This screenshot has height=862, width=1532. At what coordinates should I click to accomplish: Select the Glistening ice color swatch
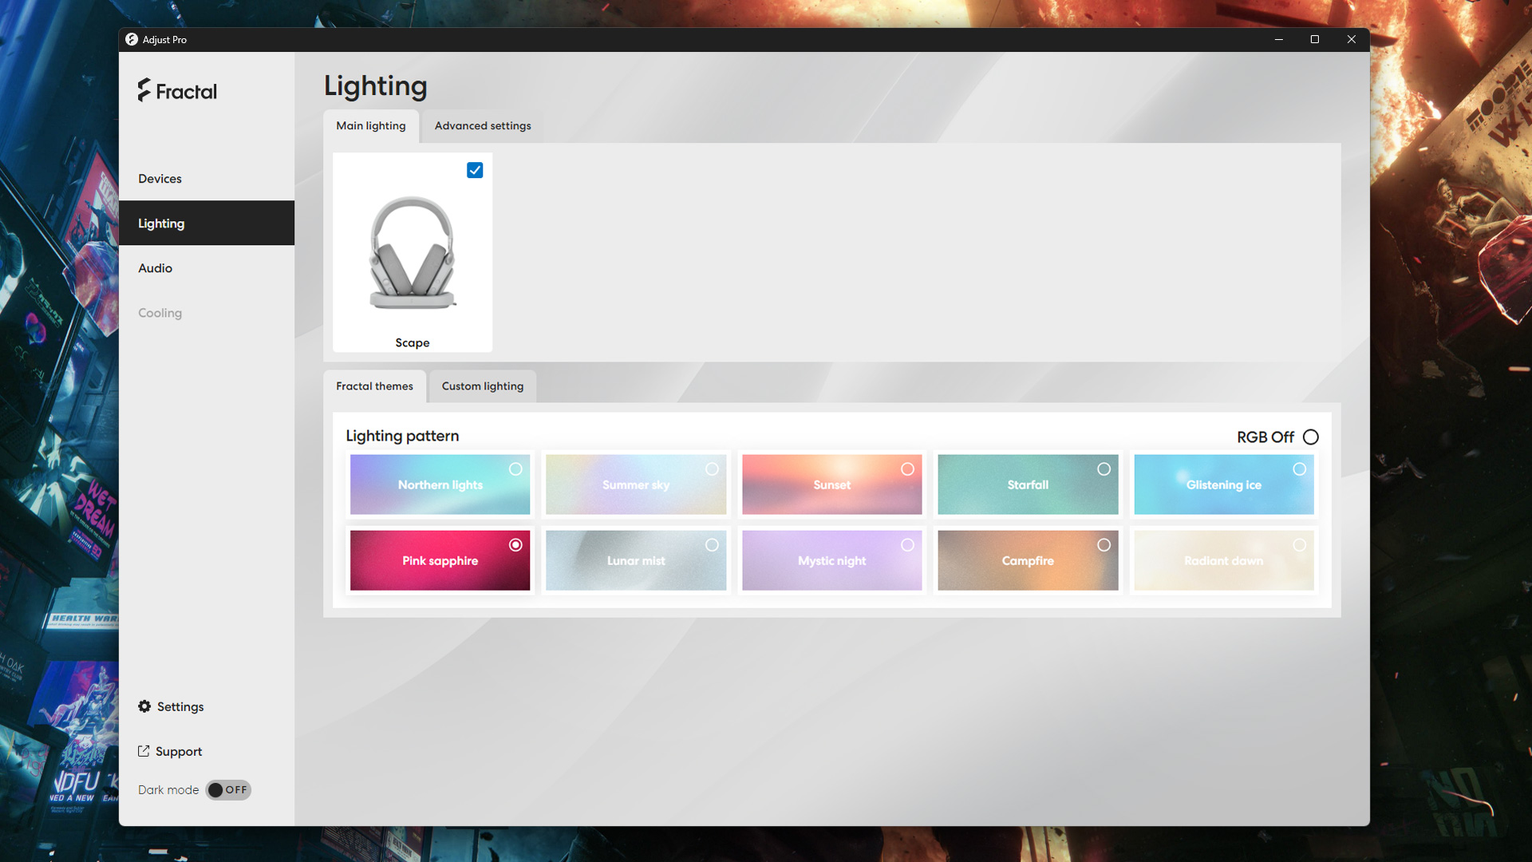(x=1223, y=484)
